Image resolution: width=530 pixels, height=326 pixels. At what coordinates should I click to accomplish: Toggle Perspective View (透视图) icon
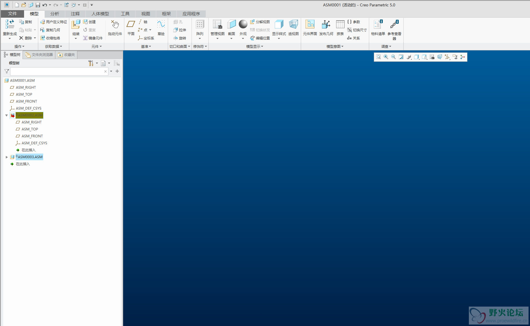point(293,24)
